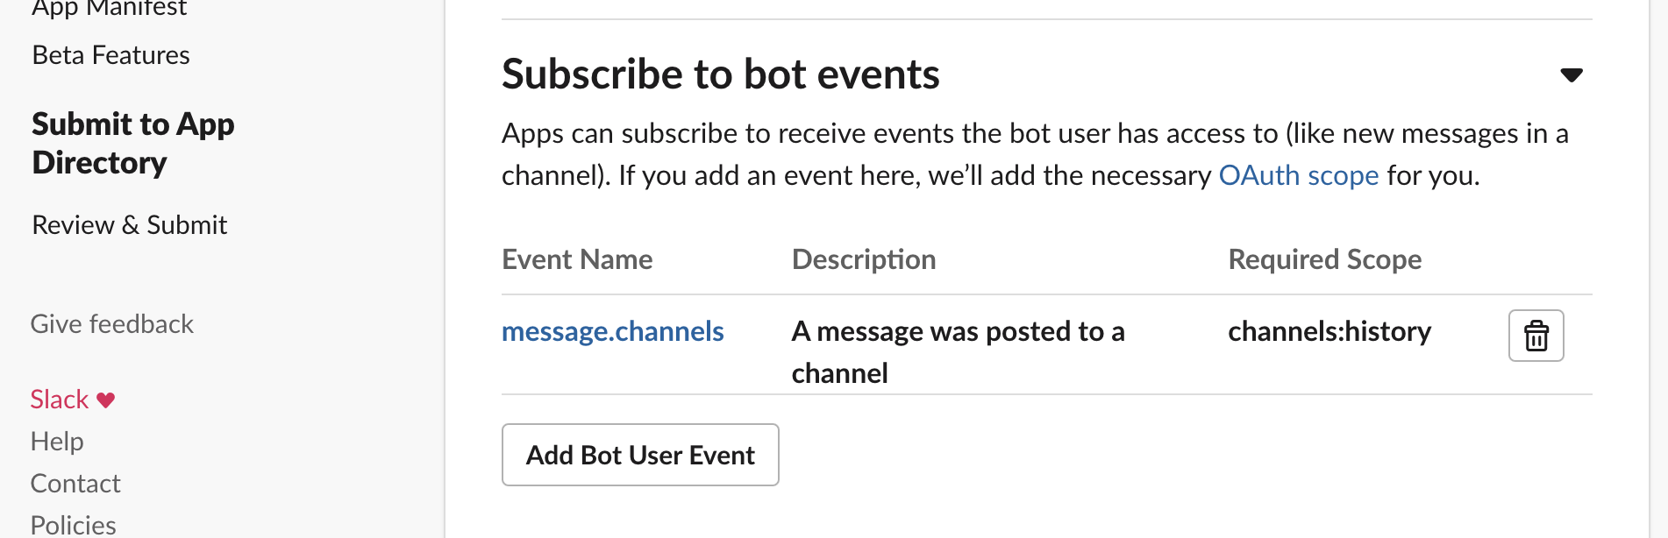Viewport: 1668px width, 538px height.
Task: Click the Add Bot User Event button
Action: (639, 455)
